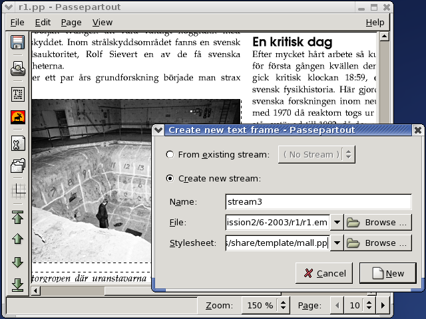The image size is (426, 319).
Task: Click the stream Name input field
Action: point(318,202)
